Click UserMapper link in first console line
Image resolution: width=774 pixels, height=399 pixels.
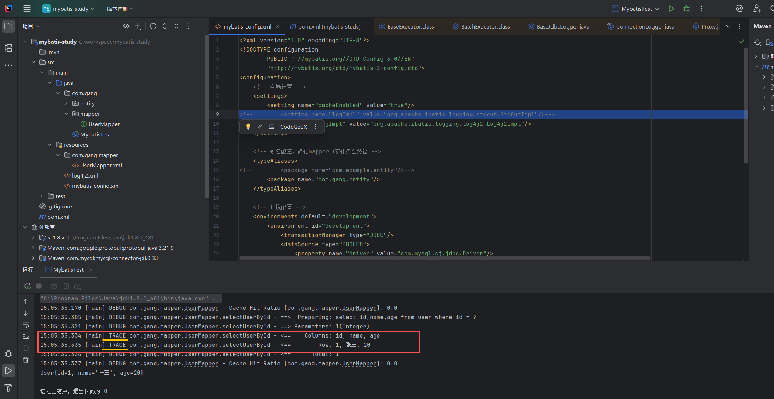click(201, 308)
